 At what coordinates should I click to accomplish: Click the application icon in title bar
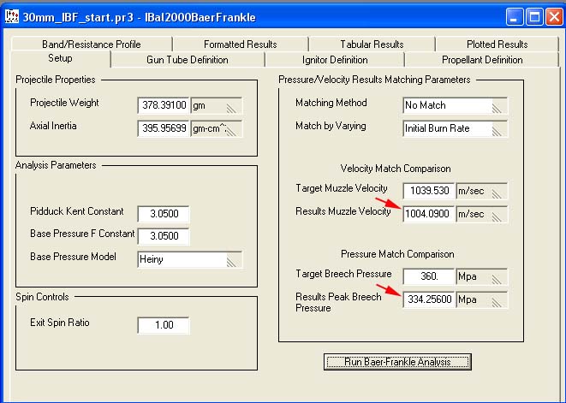click(x=12, y=16)
